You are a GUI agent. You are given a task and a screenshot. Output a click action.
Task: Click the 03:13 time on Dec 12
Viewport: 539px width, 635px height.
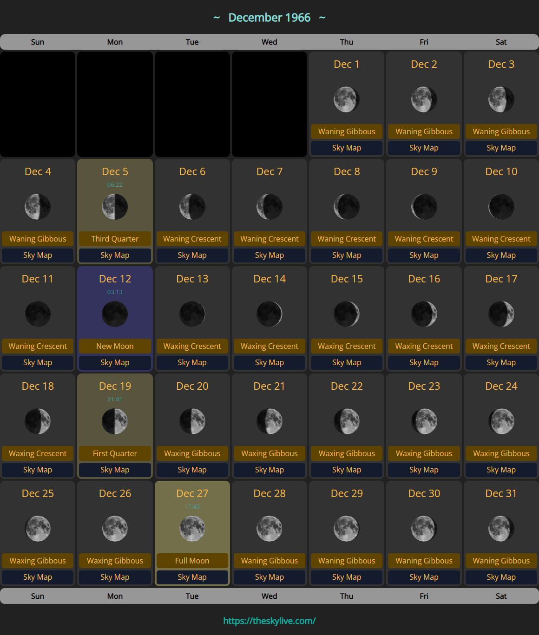click(x=115, y=292)
